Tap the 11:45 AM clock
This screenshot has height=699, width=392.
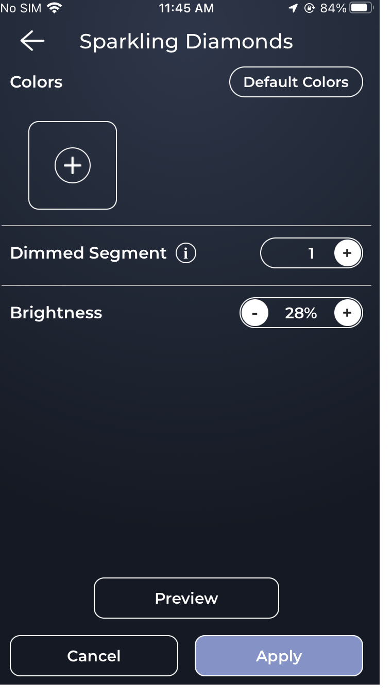click(186, 8)
